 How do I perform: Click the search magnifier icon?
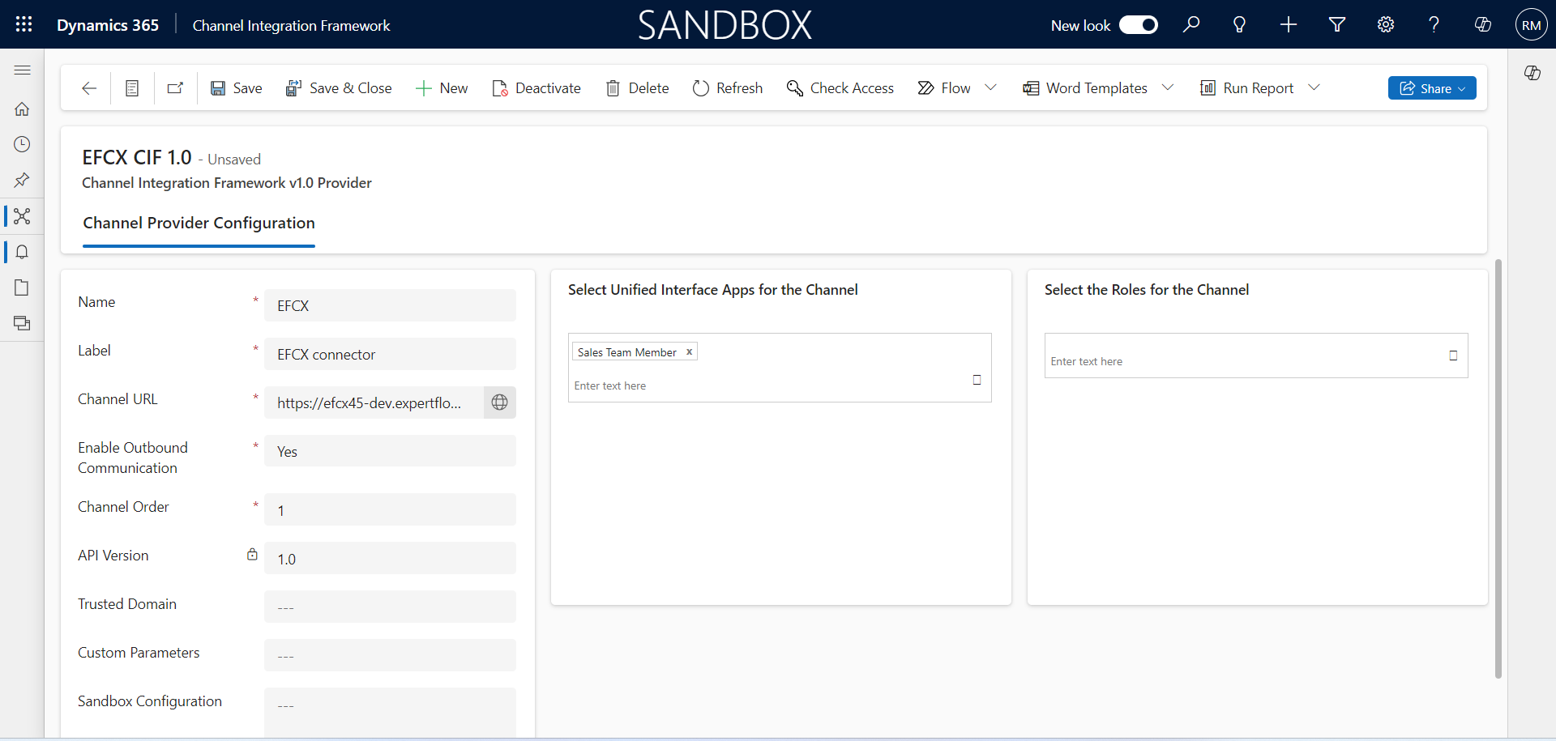1191,24
